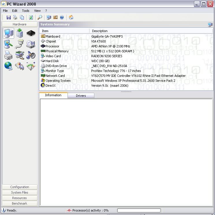
Task: Click the info icon beside Ready
Action: click(4, 210)
